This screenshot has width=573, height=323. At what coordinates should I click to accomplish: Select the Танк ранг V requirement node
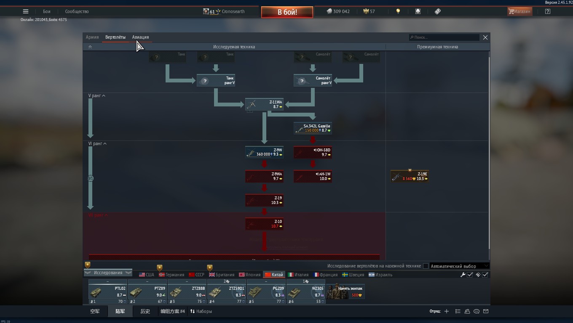pos(216,80)
